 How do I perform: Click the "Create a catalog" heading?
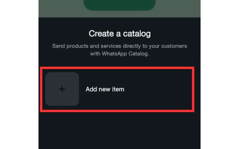pos(120,34)
